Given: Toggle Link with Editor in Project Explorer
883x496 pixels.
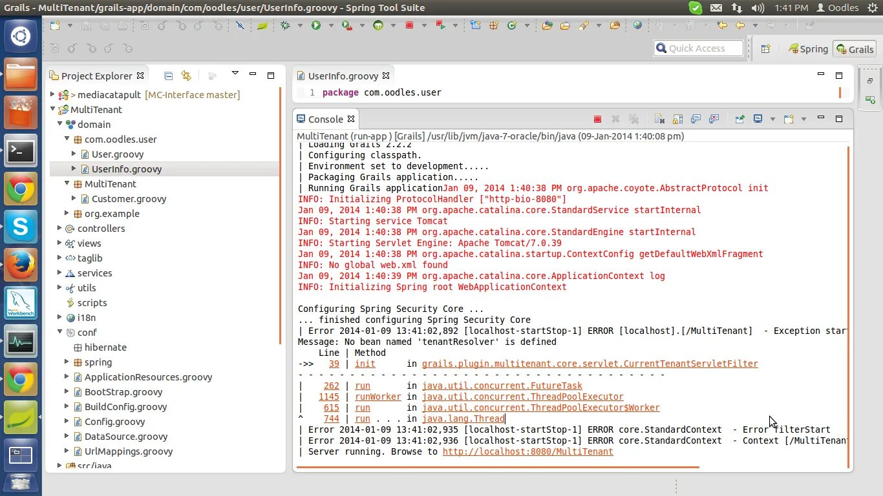Looking at the screenshot, I should (x=186, y=76).
